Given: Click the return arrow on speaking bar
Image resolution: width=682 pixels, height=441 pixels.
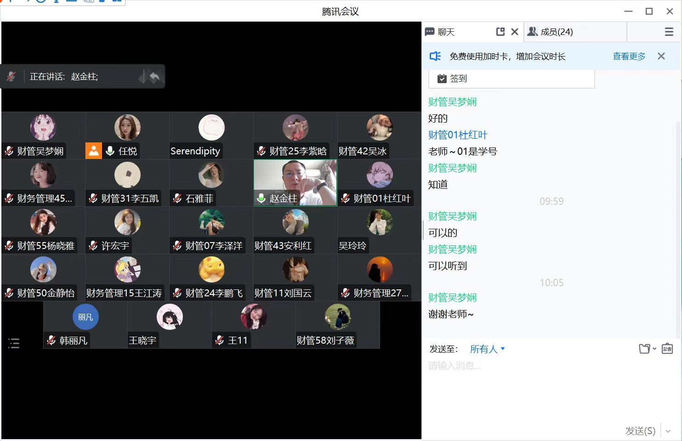Looking at the screenshot, I should (x=154, y=77).
